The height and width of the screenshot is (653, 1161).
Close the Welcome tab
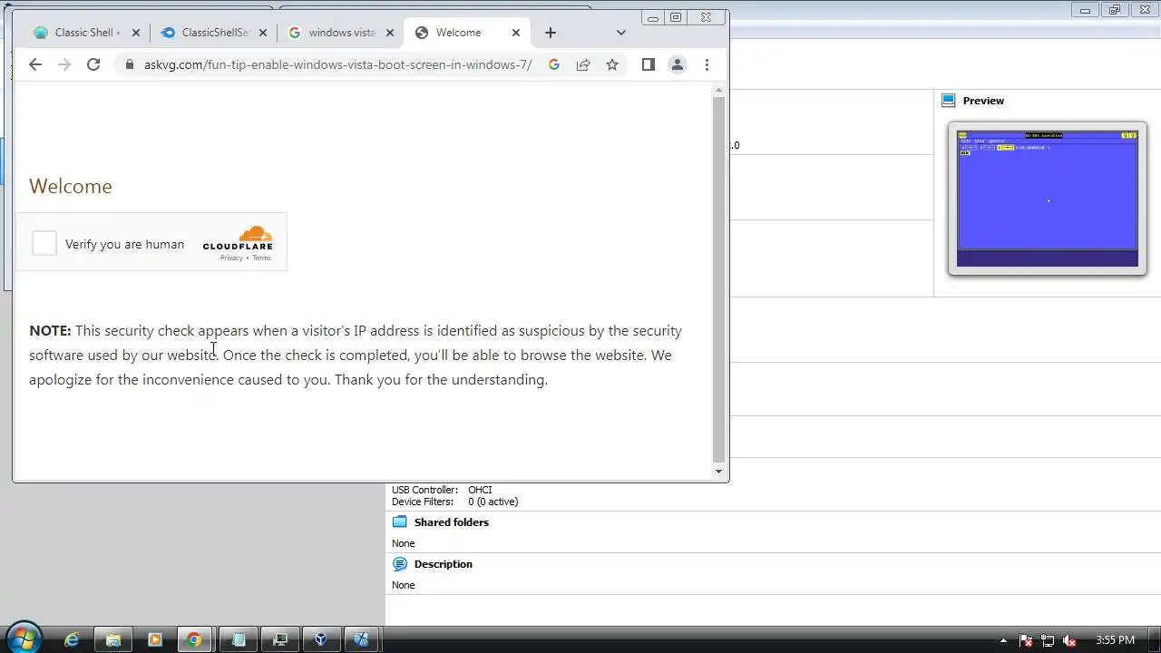click(516, 33)
